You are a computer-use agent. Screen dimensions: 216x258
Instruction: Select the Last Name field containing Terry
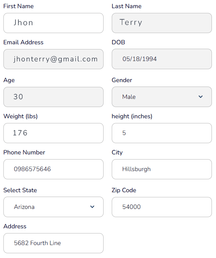click(x=162, y=23)
